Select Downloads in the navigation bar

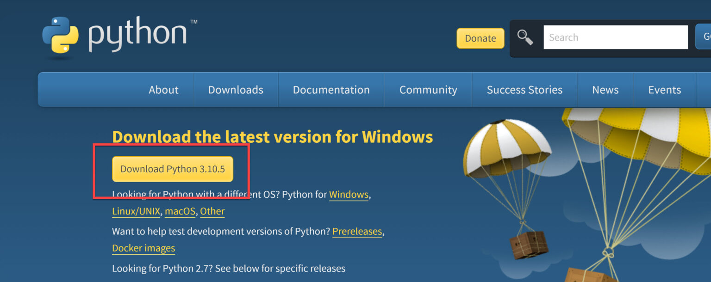[236, 90]
